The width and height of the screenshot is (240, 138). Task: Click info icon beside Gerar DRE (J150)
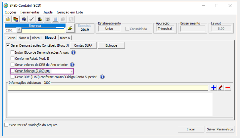tap(102, 77)
